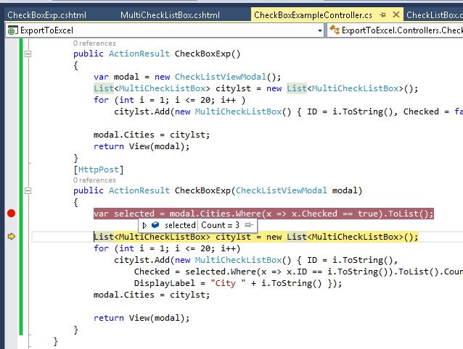Image resolution: width=463 pixels, height=349 pixels.
Task: Click the ExportToExcel project icon
Action: [x=12, y=30]
